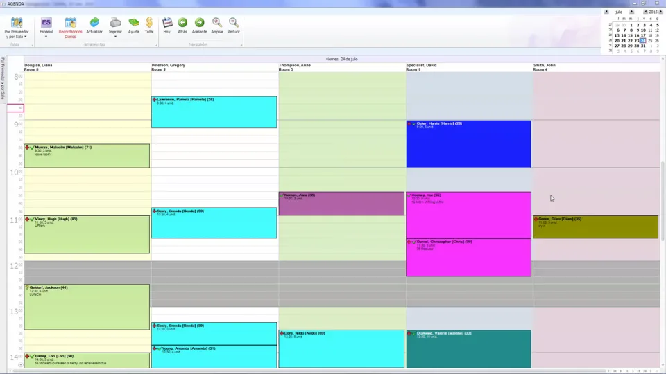This screenshot has height=374, width=666.
Task: Select Hockey, Joe magenta appointment
Action: pos(468,215)
